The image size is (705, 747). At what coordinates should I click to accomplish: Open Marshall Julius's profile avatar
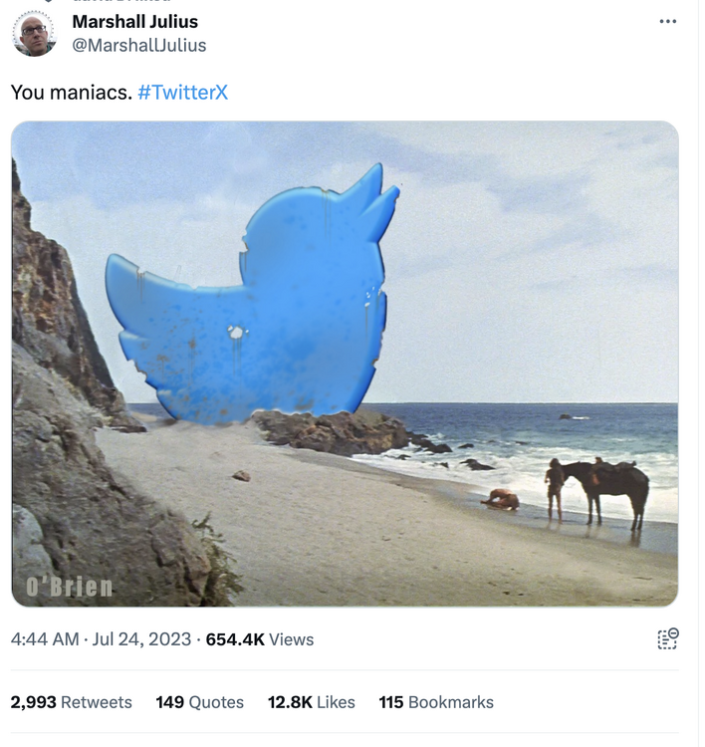(34, 34)
